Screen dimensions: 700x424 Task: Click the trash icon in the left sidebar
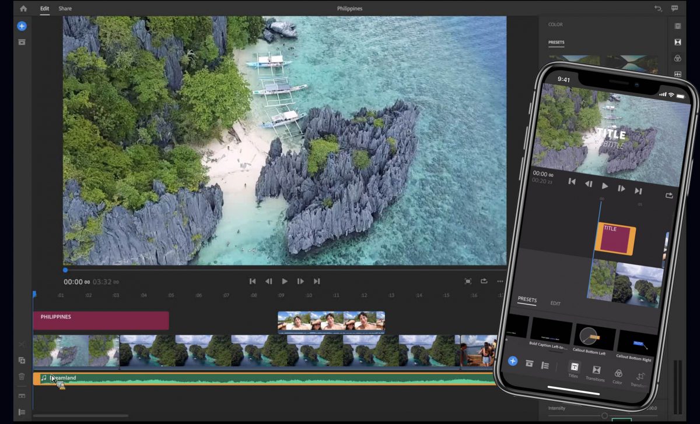[22, 377]
